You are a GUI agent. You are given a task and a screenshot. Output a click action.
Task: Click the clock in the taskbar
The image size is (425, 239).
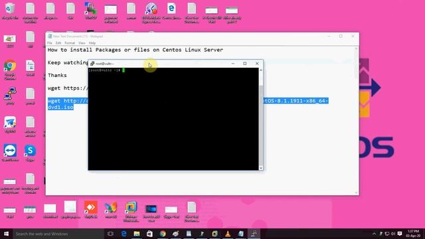(413, 233)
